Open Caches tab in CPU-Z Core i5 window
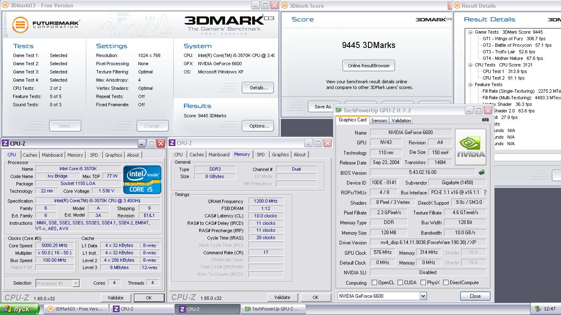Screen dimensions: 561x315 coord(30,155)
